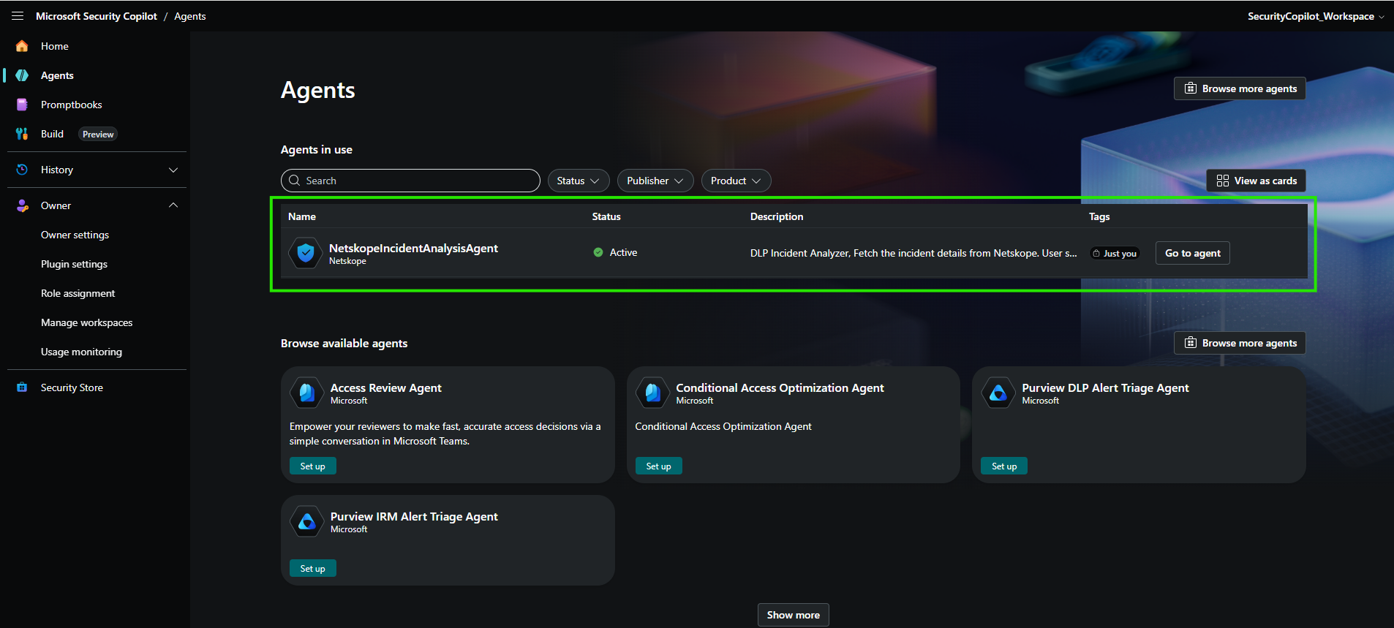Click the Purview IRM Alert Triage icon
This screenshot has width=1394, height=628.
[x=306, y=521]
